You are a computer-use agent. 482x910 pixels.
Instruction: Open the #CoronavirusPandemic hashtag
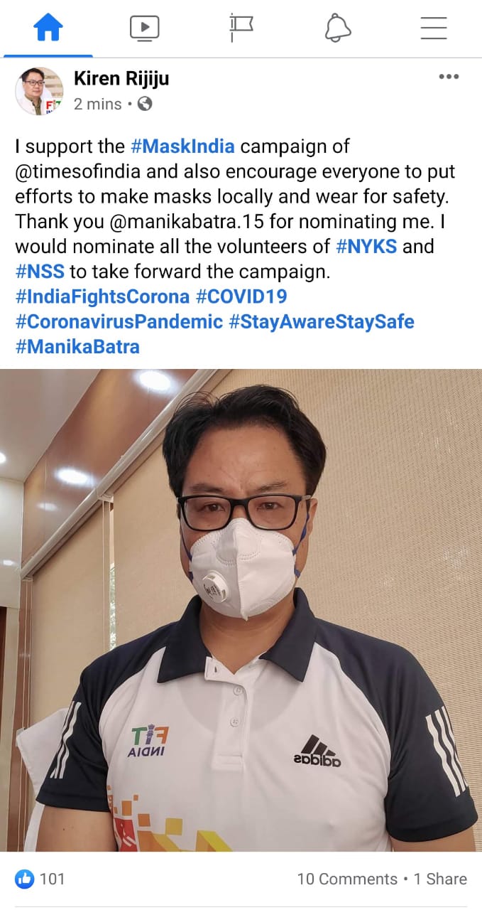[119, 321]
